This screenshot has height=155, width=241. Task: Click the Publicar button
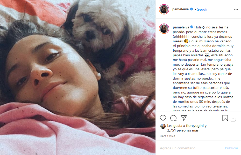point(231,148)
